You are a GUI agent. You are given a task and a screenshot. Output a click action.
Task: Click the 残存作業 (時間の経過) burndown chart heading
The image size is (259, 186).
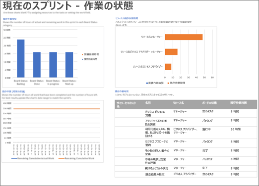point(13,92)
